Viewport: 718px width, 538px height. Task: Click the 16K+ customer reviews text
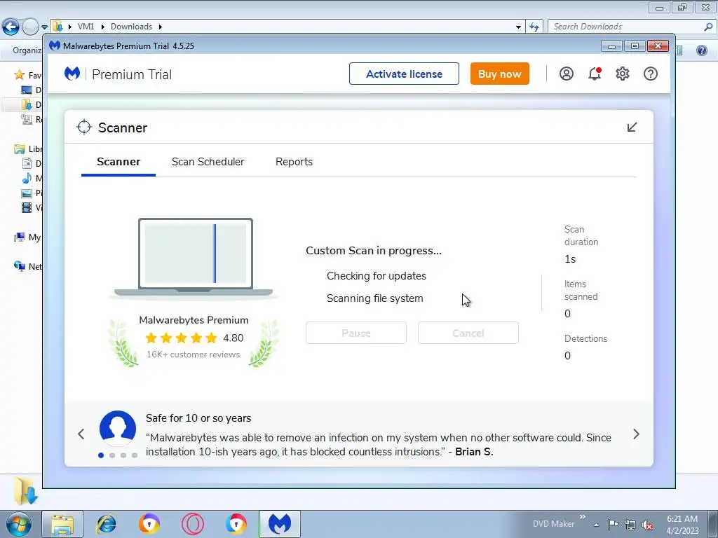click(194, 354)
